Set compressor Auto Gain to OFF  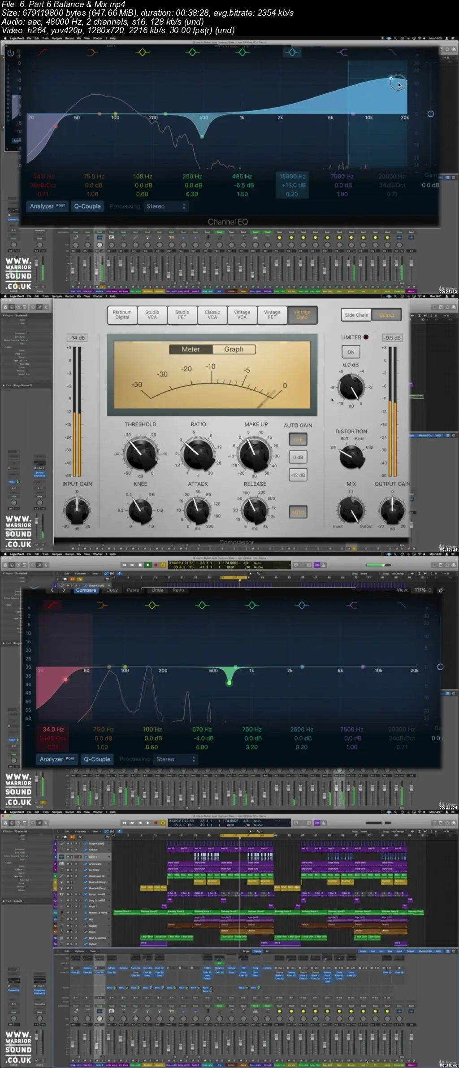(x=298, y=439)
